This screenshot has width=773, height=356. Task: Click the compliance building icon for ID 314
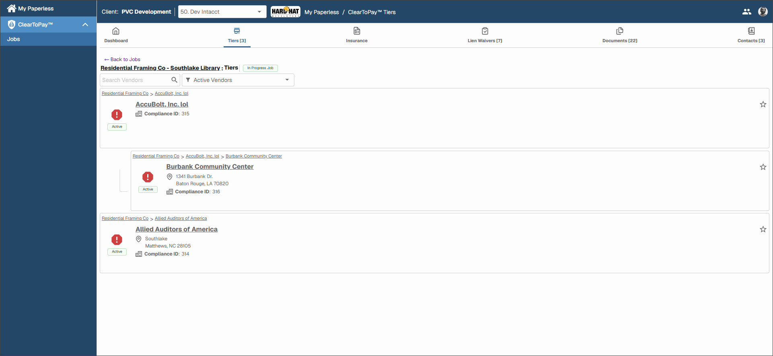pyautogui.click(x=139, y=254)
